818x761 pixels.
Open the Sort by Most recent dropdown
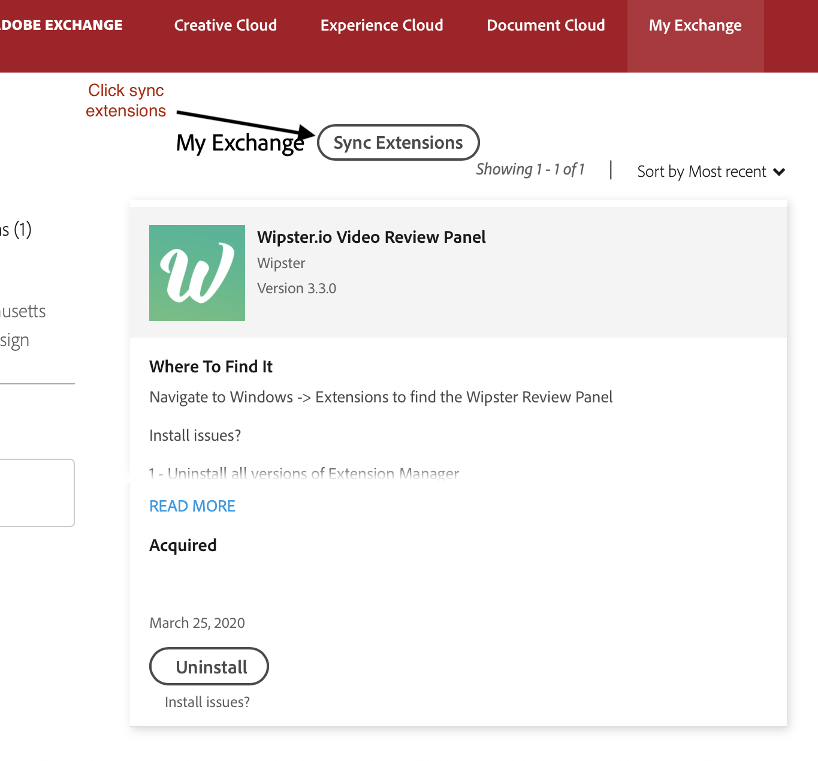click(x=711, y=172)
